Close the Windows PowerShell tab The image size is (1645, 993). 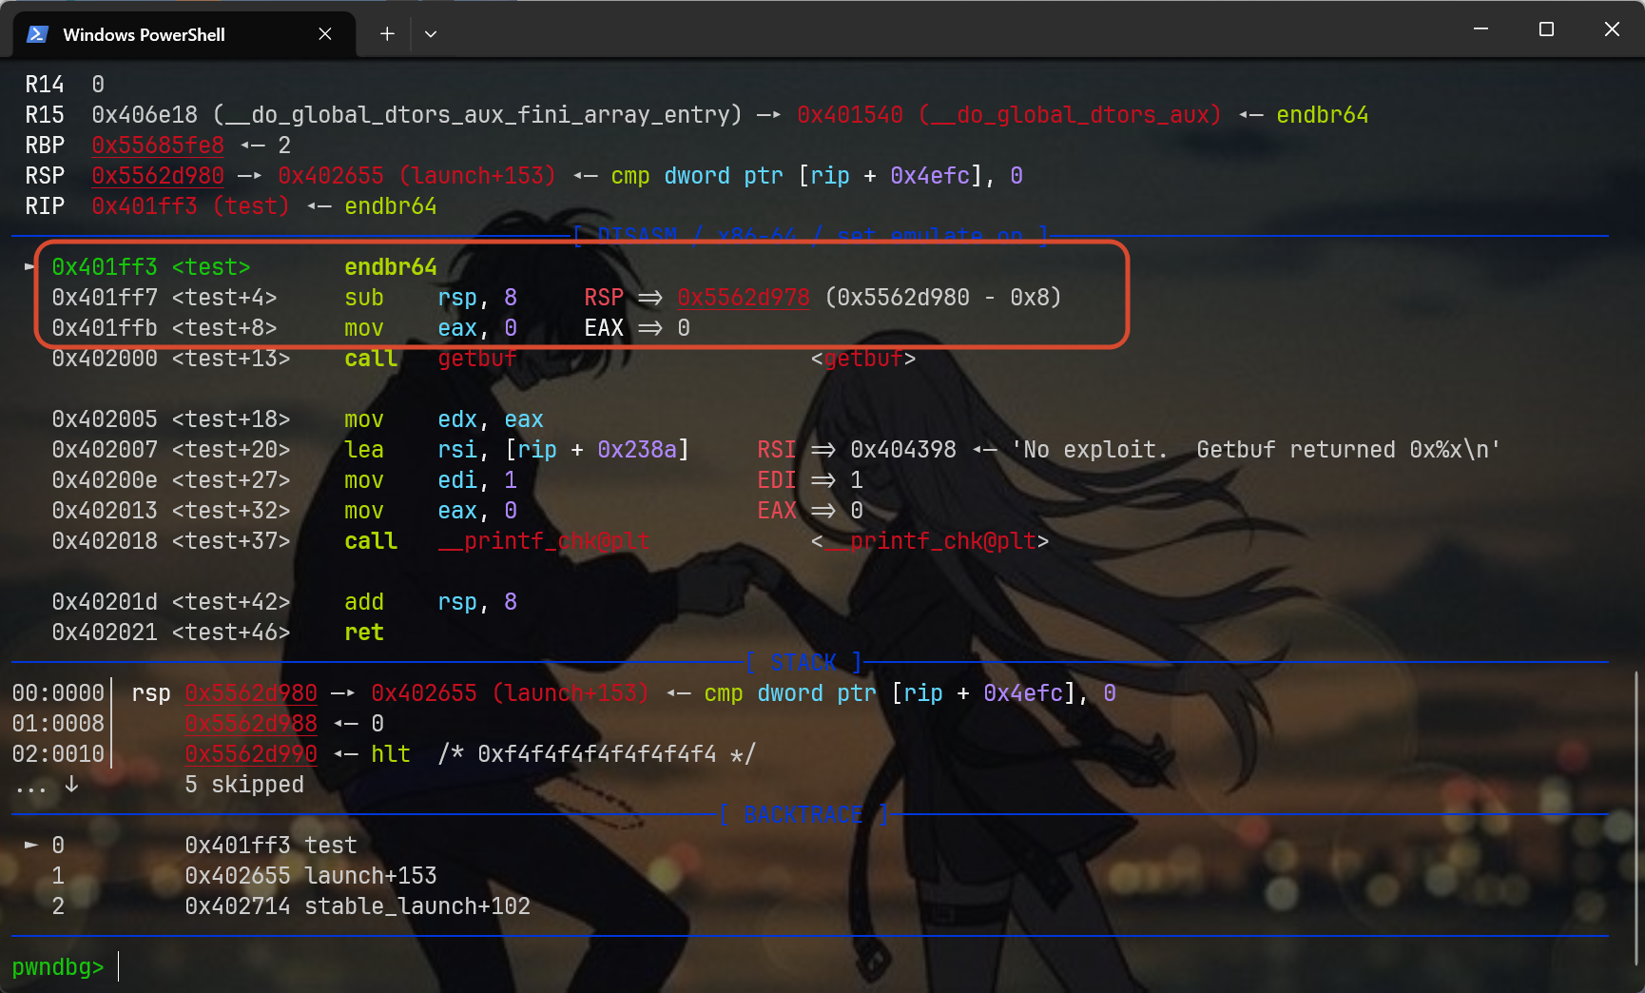coord(325,34)
